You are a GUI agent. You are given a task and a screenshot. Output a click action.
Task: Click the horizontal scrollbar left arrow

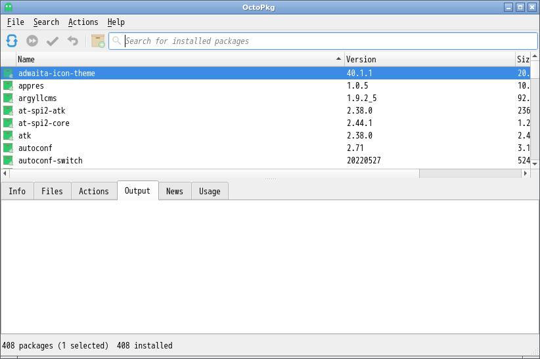5,173
